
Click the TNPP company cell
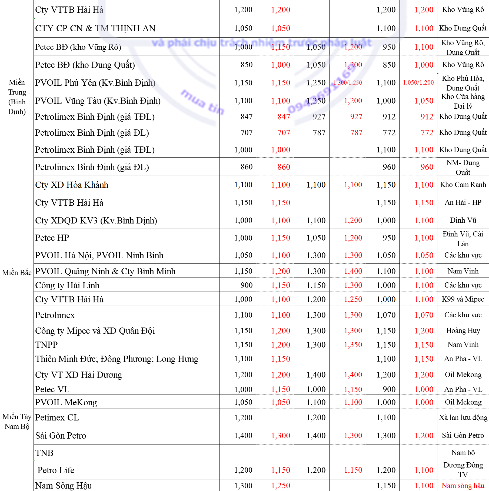coord(127,345)
